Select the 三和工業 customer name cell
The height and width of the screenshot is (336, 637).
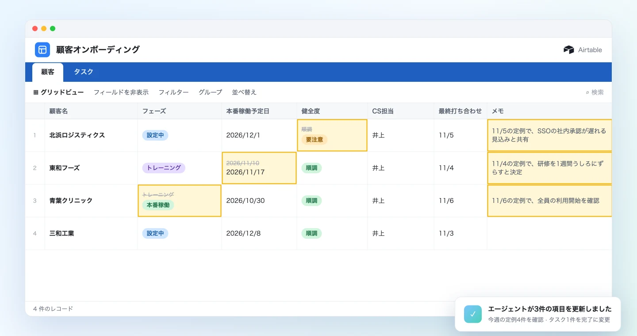tap(91, 233)
